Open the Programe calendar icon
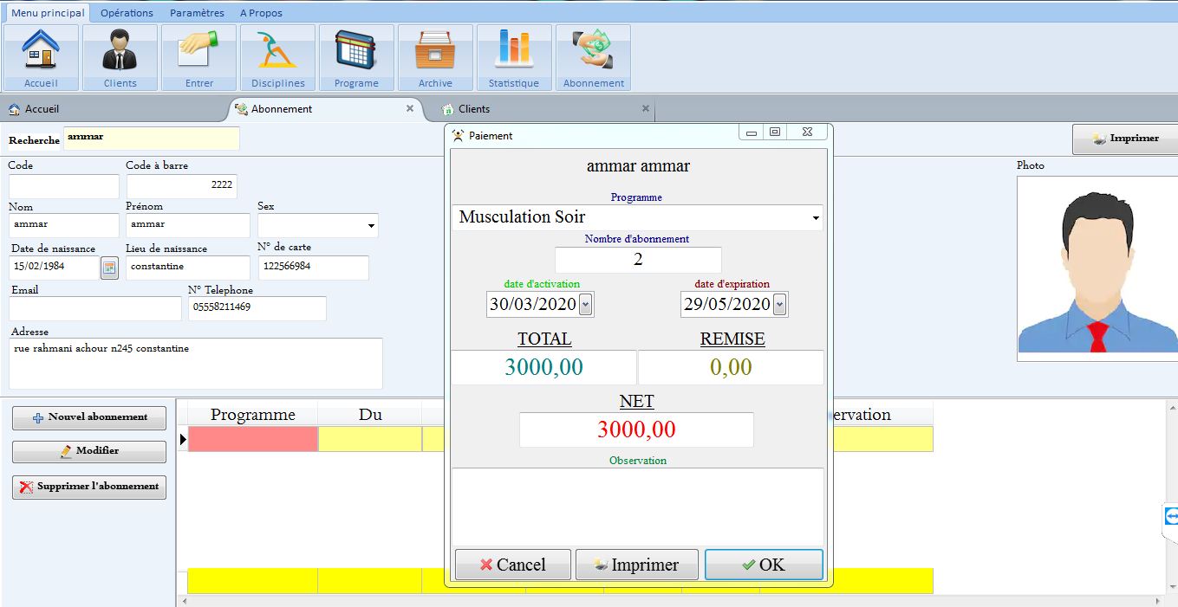This screenshot has width=1178, height=607. click(356, 51)
